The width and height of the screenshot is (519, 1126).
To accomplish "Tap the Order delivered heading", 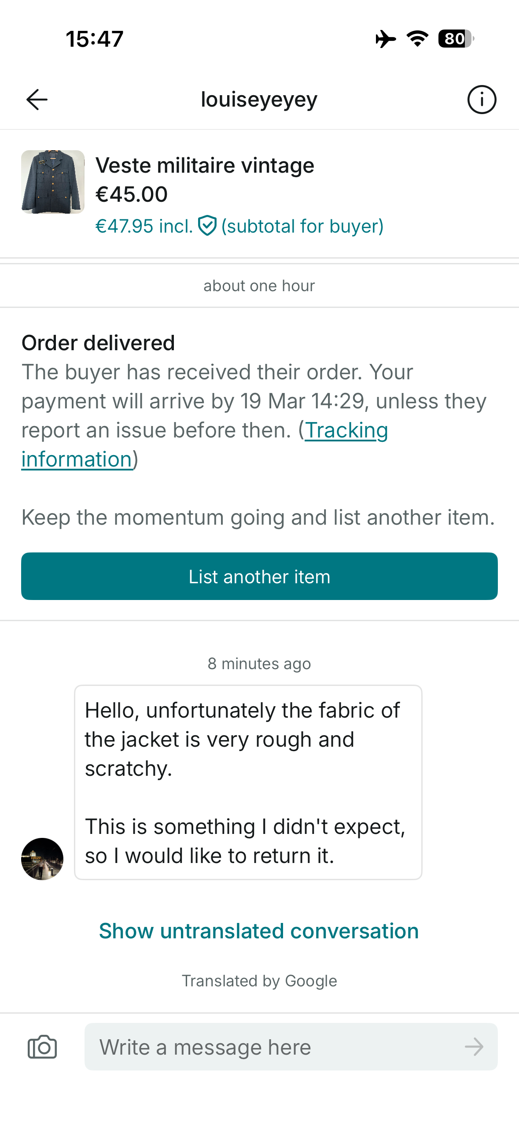I will 98,343.
